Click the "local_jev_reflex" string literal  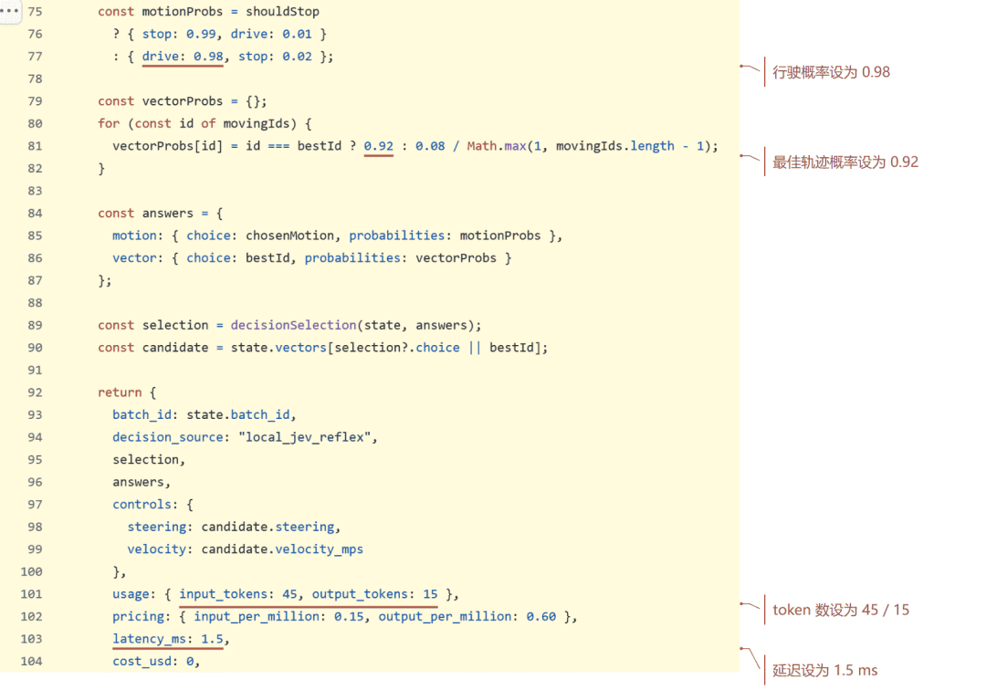coord(304,437)
